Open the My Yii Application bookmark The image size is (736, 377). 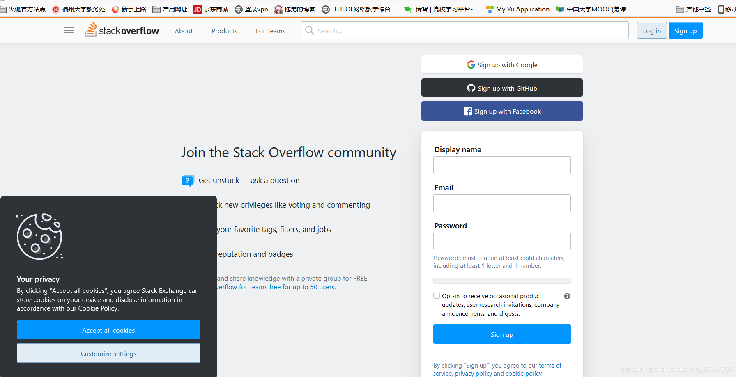tap(517, 9)
